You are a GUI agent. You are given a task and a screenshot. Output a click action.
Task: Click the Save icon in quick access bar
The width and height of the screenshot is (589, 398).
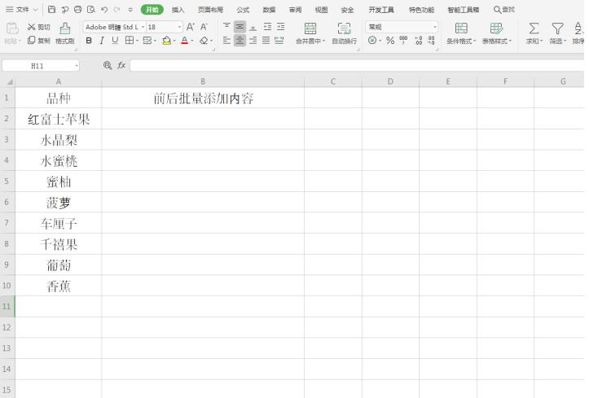point(52,10)
